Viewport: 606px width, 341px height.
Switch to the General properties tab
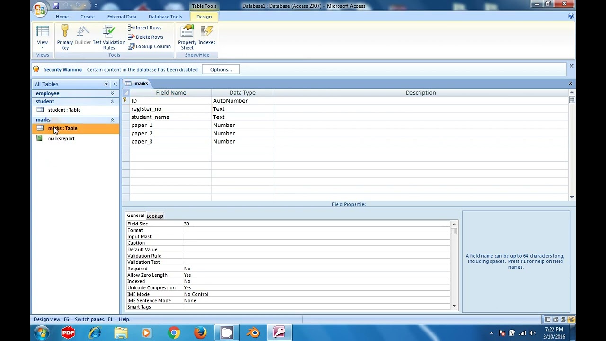[135, 215]
